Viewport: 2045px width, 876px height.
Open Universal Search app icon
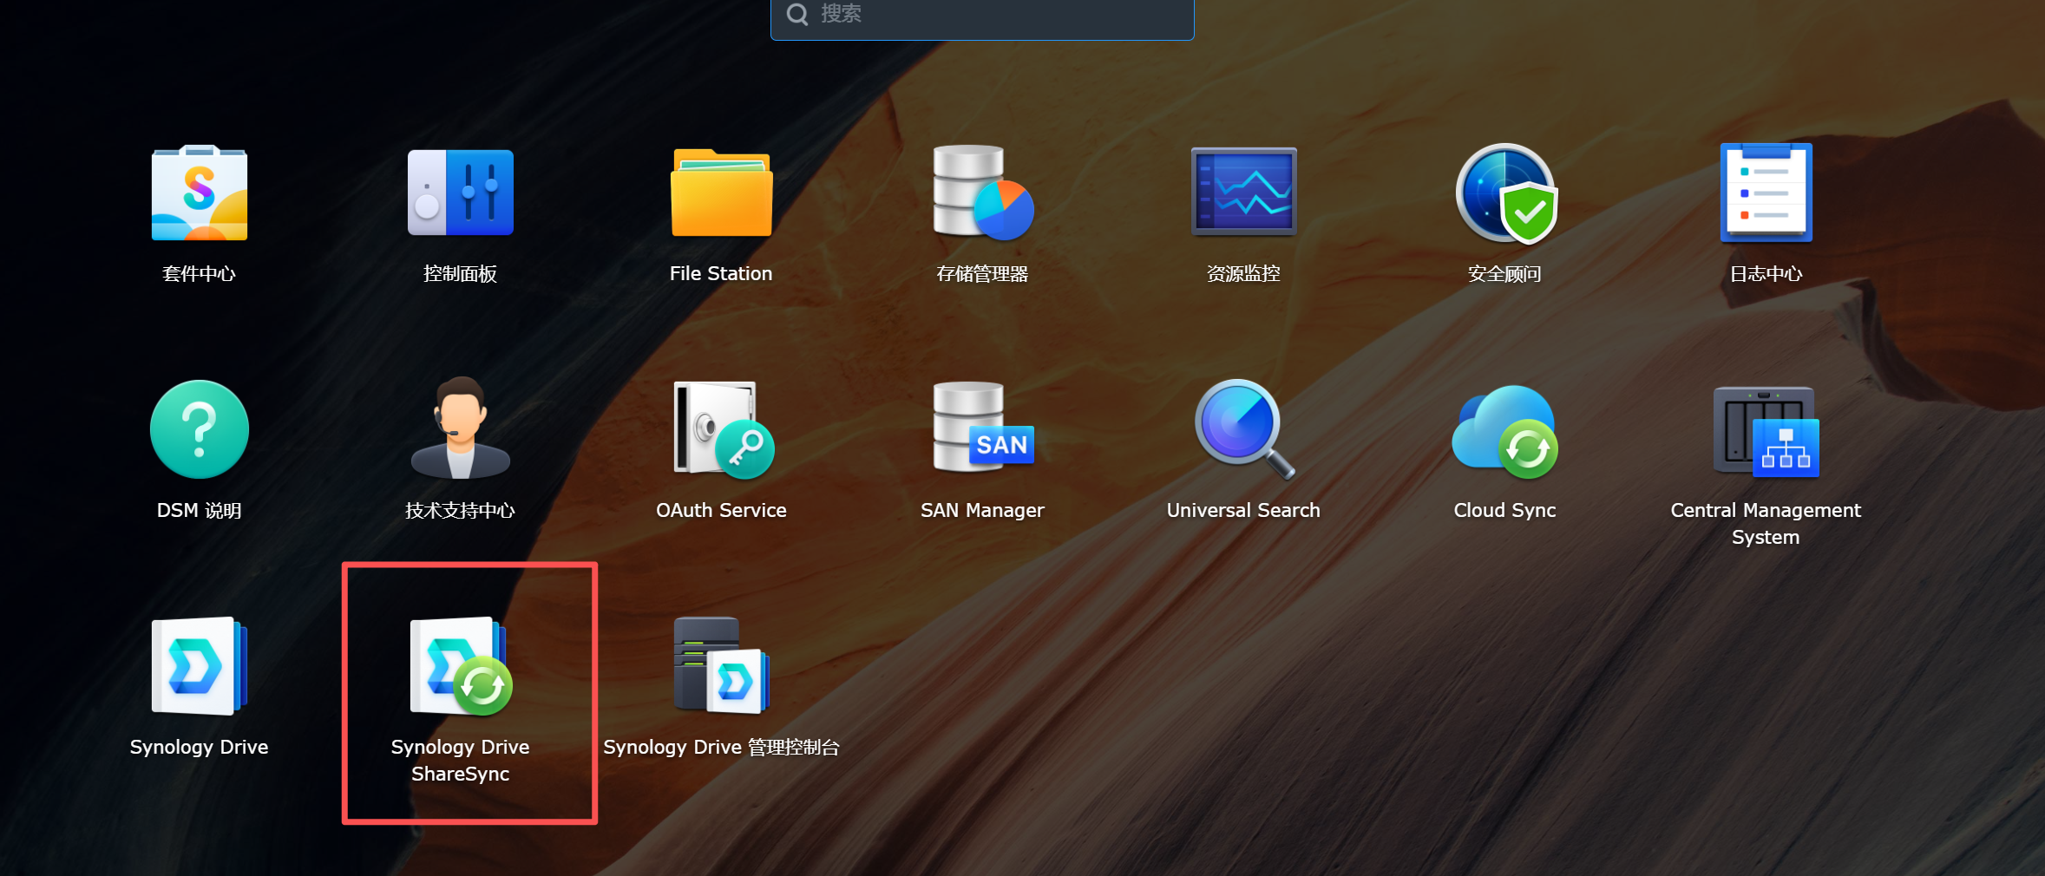pos(1243,430)
